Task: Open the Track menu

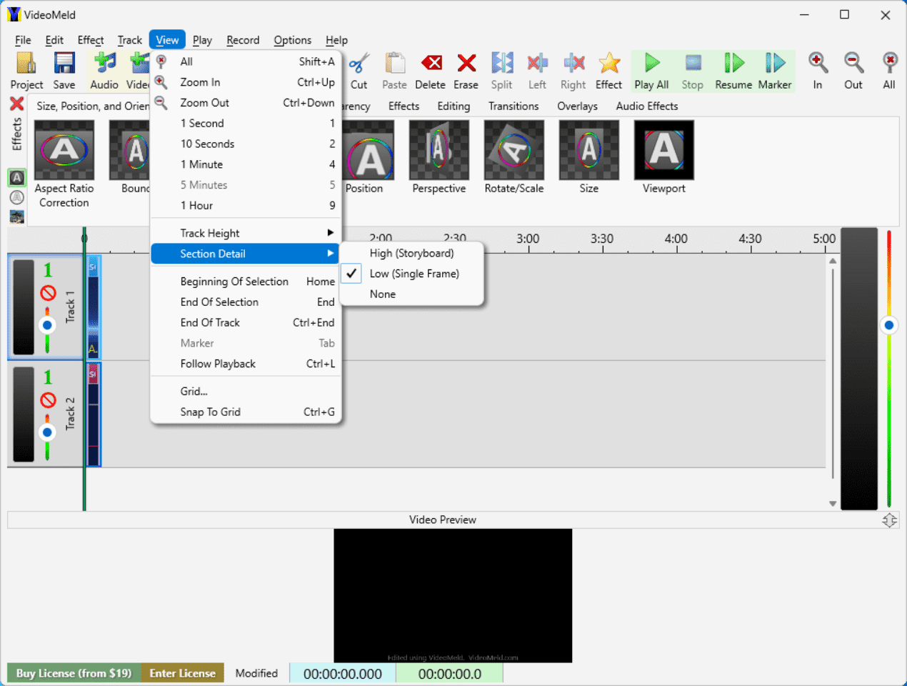Action: coord(130,40)
